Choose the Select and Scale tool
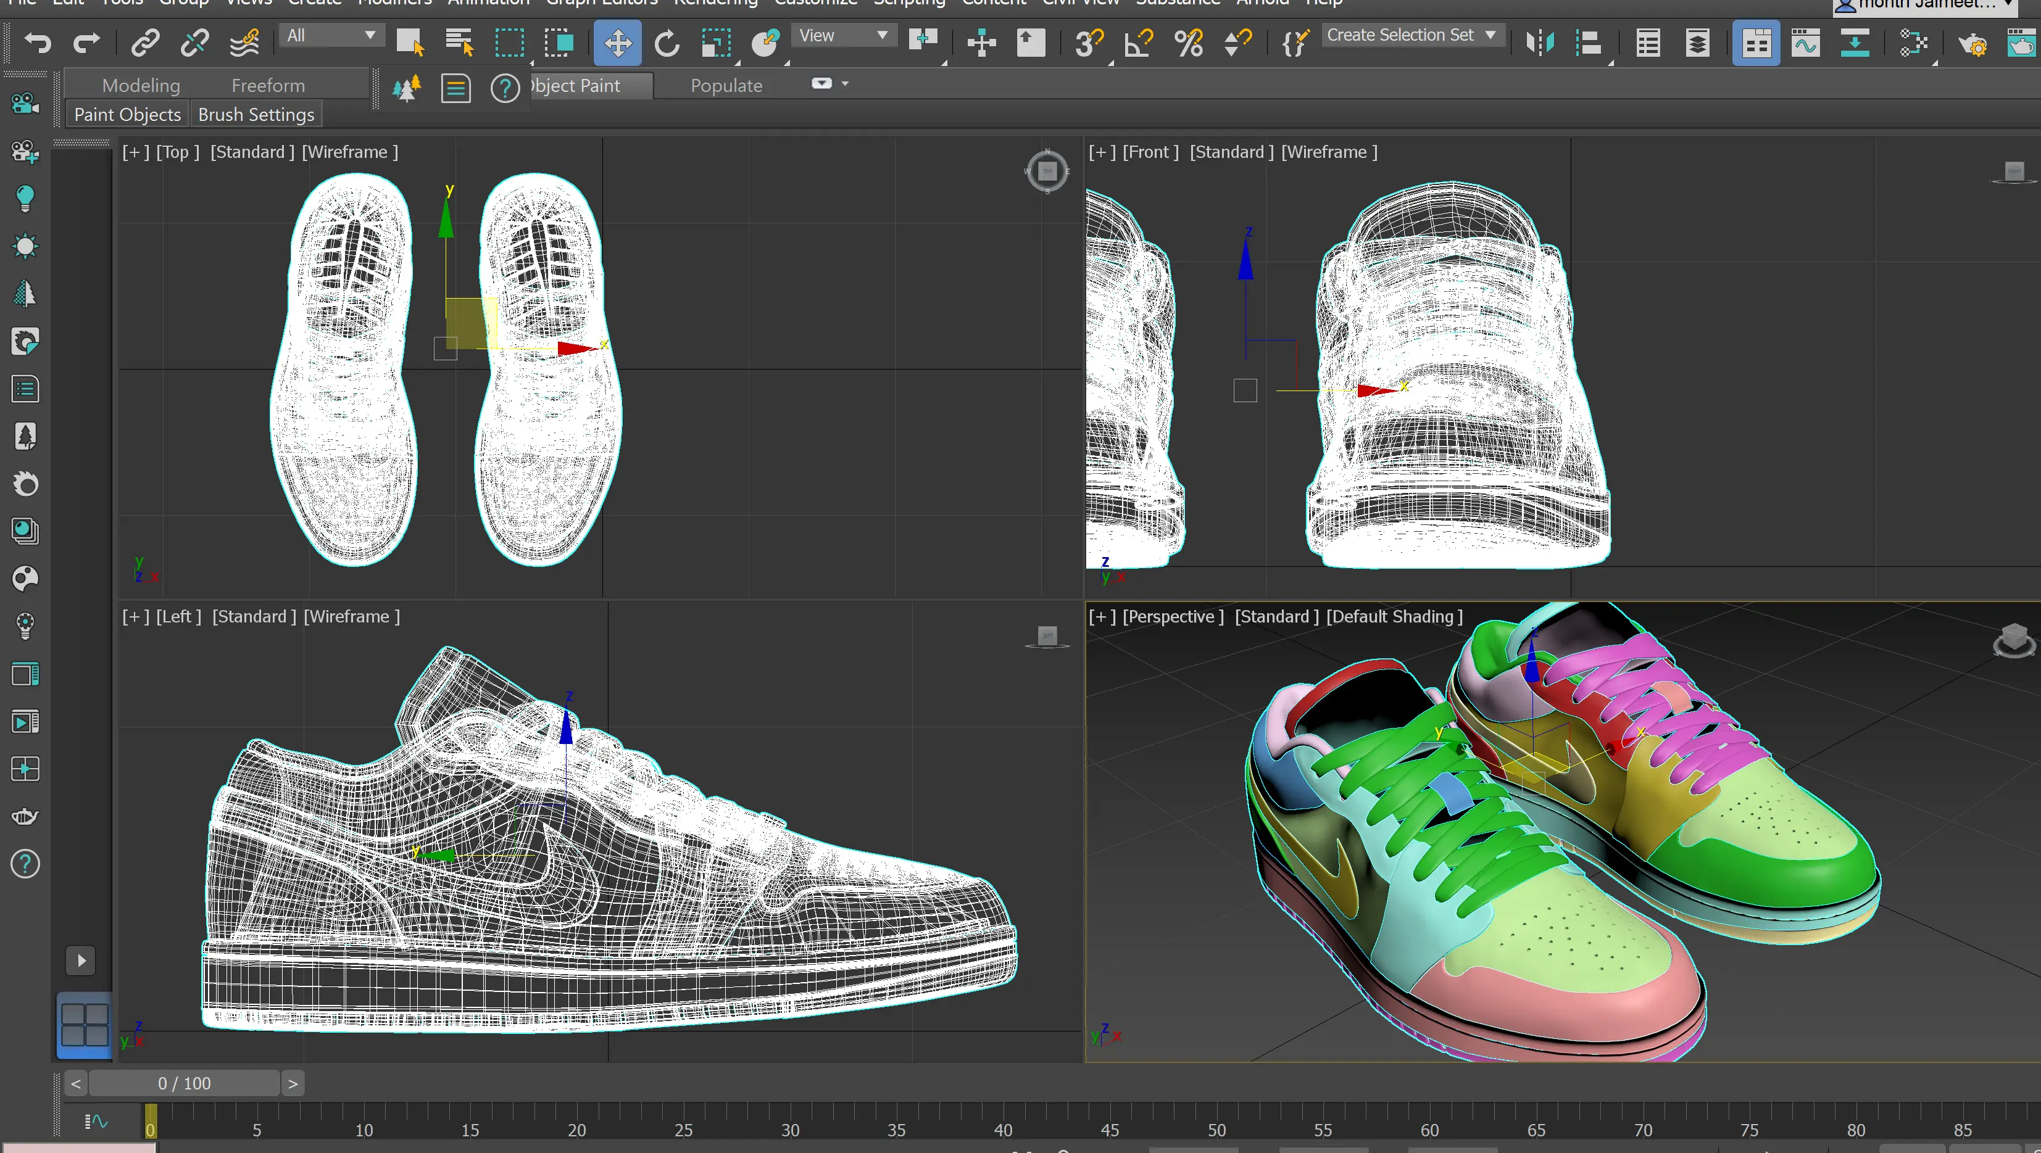Viewport: 2041px width, 1153px height. (x=717, y=42)
